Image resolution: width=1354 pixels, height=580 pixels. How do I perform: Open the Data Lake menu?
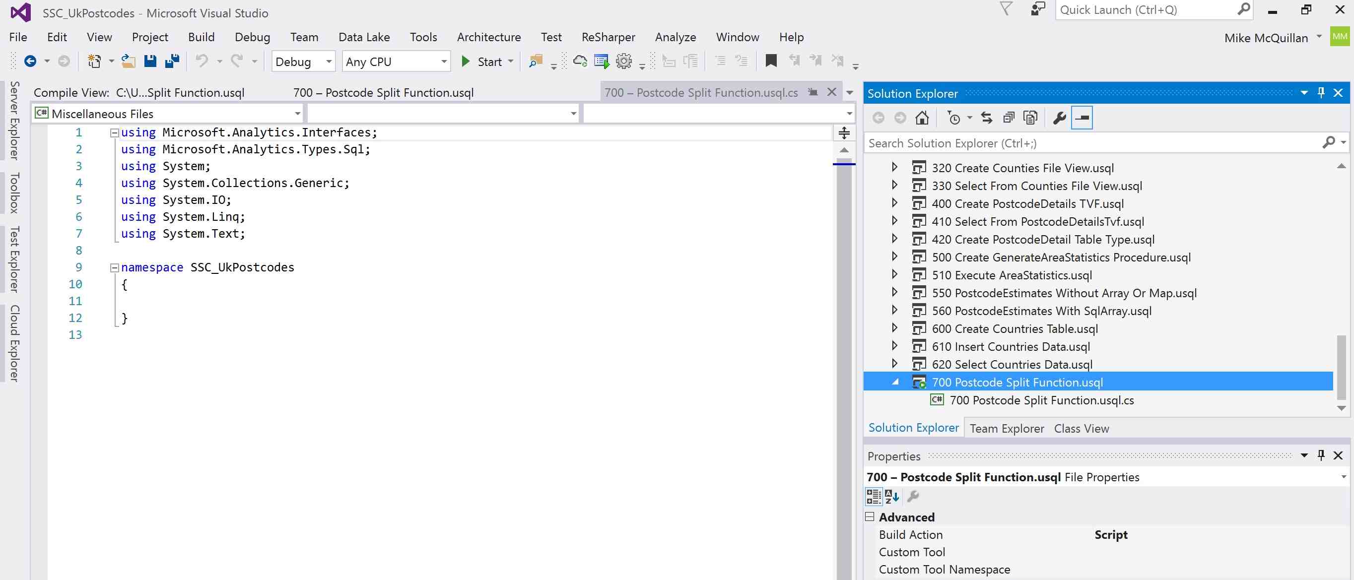364,37
